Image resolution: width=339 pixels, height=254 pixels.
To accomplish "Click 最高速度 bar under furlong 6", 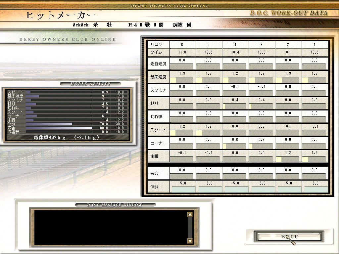I will click(x=182, y=80).
